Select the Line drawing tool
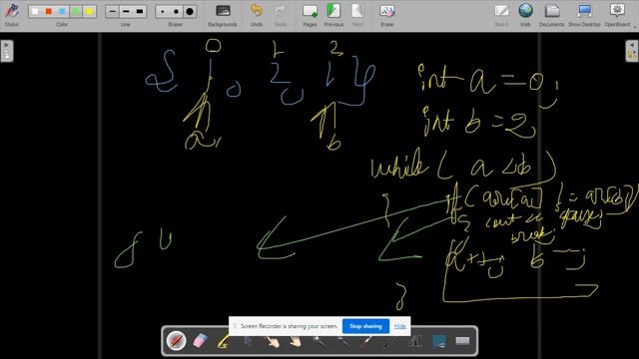 tap(390, 341)
